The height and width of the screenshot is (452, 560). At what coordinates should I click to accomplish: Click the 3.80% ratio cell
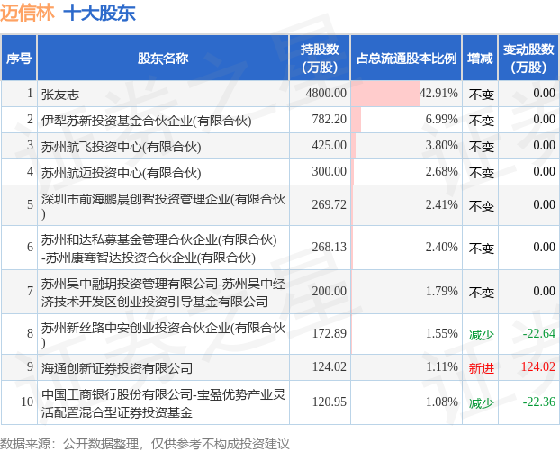(x=406, y=146)
